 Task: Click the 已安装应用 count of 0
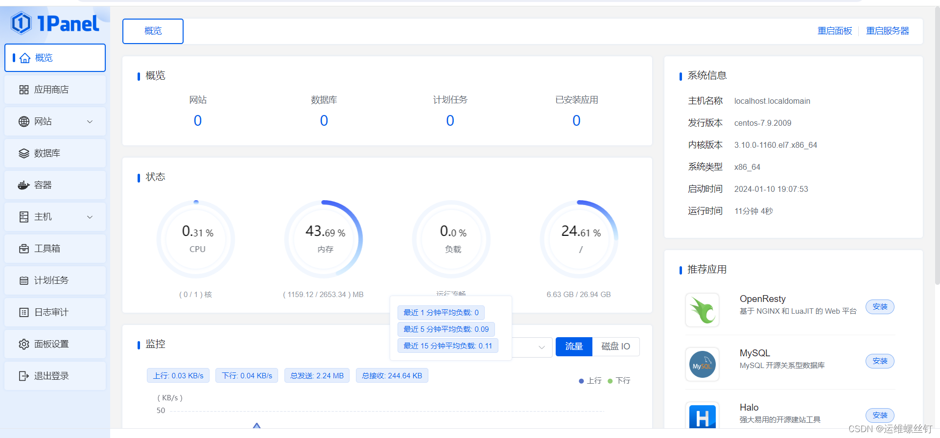(x=577, y=120)
